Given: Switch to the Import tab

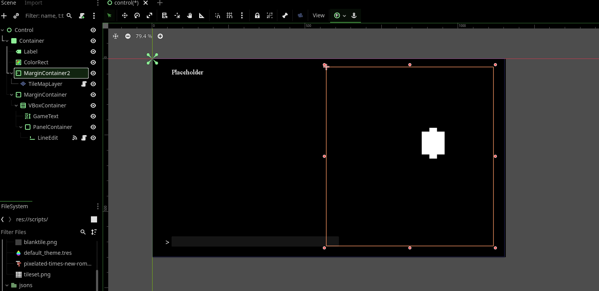Looking at the screenshot, I should [x=34, y=3].
